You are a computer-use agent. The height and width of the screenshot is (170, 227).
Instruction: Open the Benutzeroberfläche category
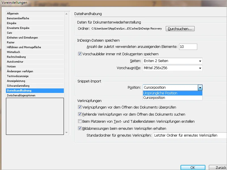[x=35, y=18]
